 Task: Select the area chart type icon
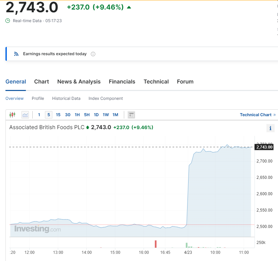[x=25, y=115]
